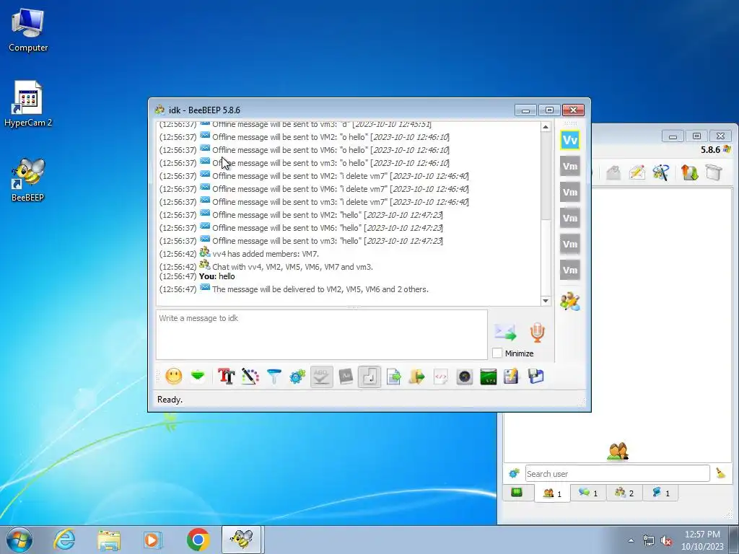Viewport: 739px width, 554px height.
Task: Click the save chat with pencil icon
Action: pos(512,377)
